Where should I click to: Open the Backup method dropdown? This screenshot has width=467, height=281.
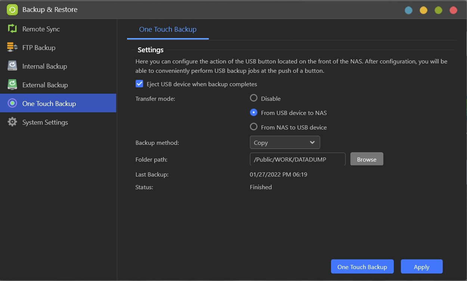click(285, 143)
